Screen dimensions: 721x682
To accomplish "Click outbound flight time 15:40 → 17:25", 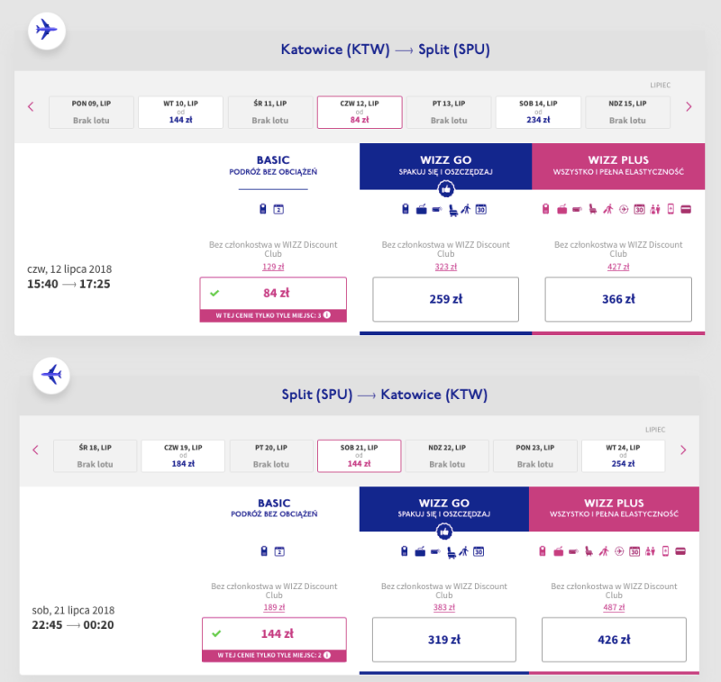I will pos(68,284).
